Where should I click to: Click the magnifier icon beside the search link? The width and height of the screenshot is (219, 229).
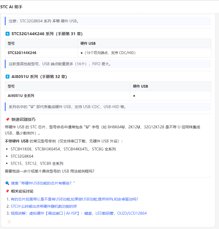pyautogui.click(x=7, y=183)
